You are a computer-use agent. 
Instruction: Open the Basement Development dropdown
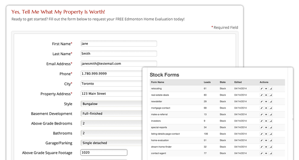coord(112,114)
